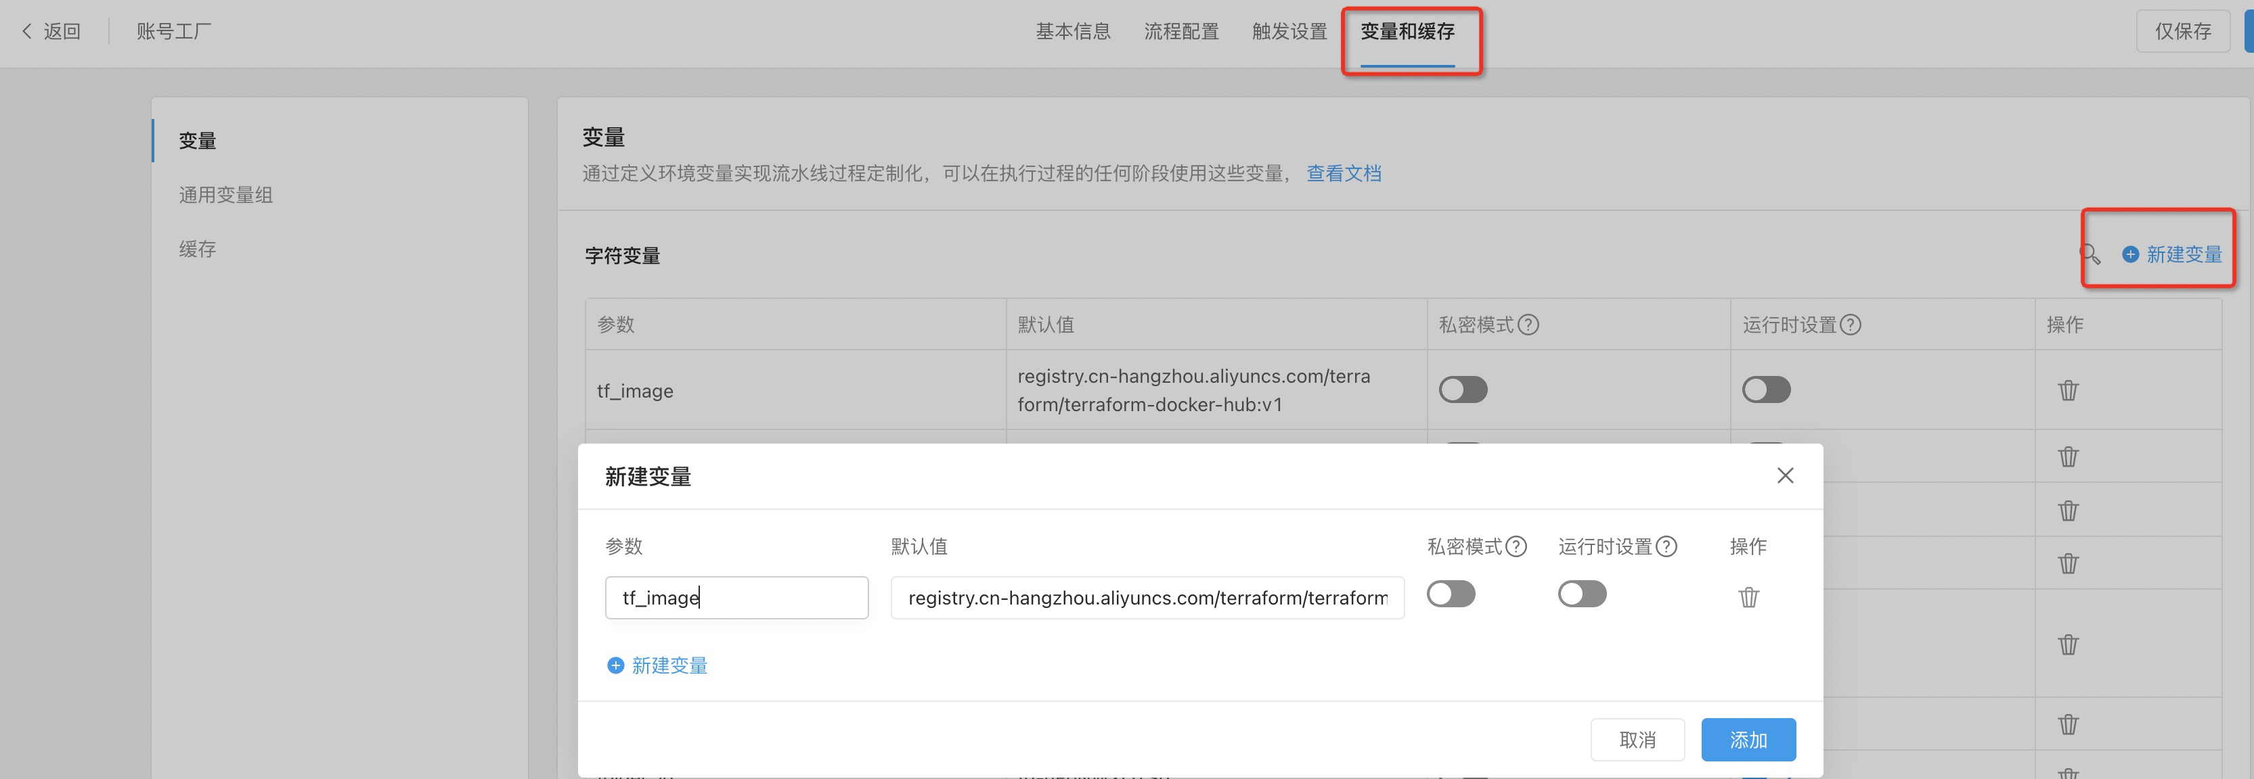Toggle 私密模式 for the tf_image table row
The height and width of the screenshot is (779, 2254).
pyautogui.click(x=1463, y=390)
